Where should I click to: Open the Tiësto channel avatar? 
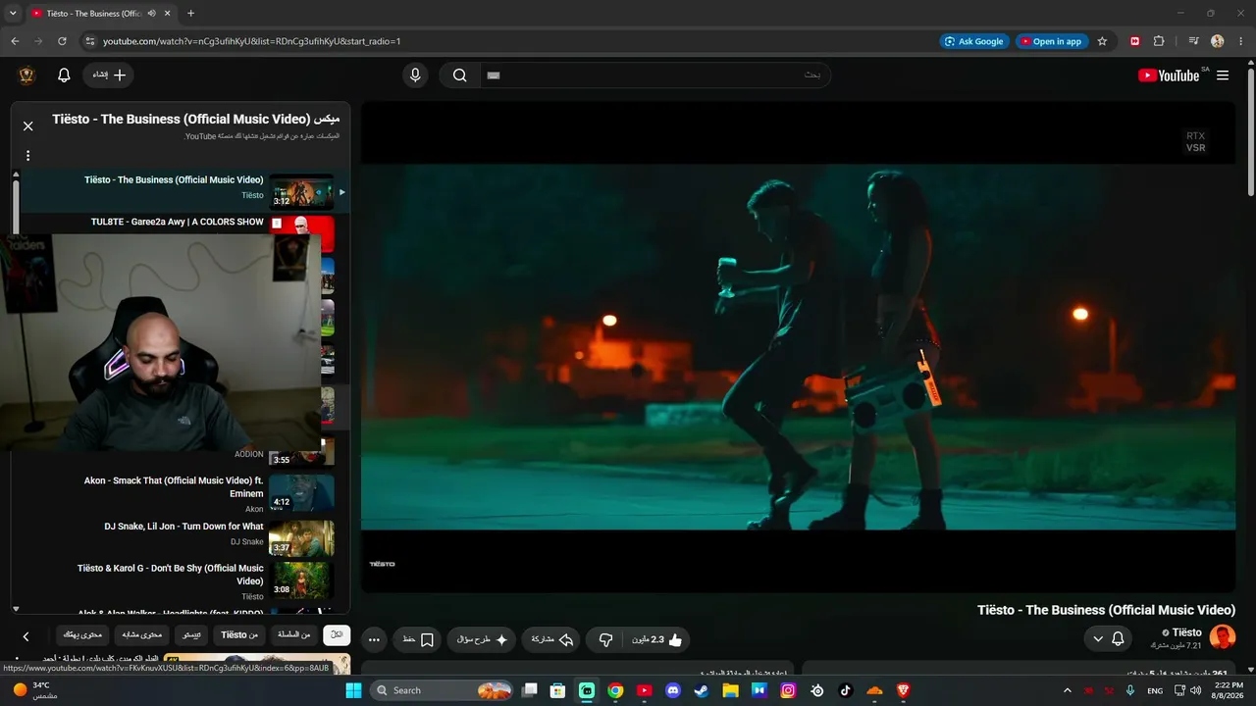[x=1222, y=637]
